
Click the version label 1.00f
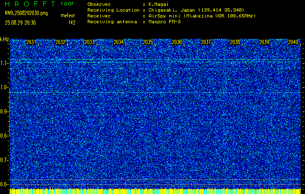coord(67,4)
